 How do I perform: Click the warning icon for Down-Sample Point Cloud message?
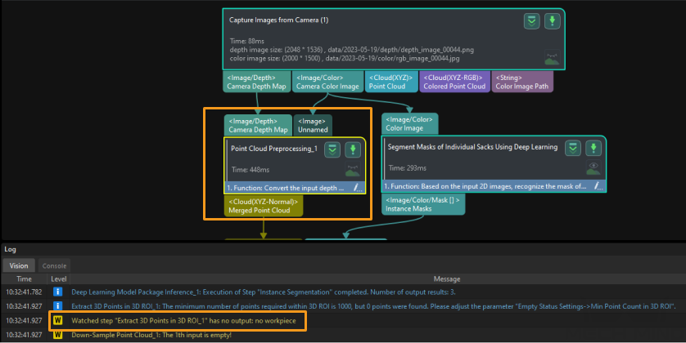pos(58,335)
